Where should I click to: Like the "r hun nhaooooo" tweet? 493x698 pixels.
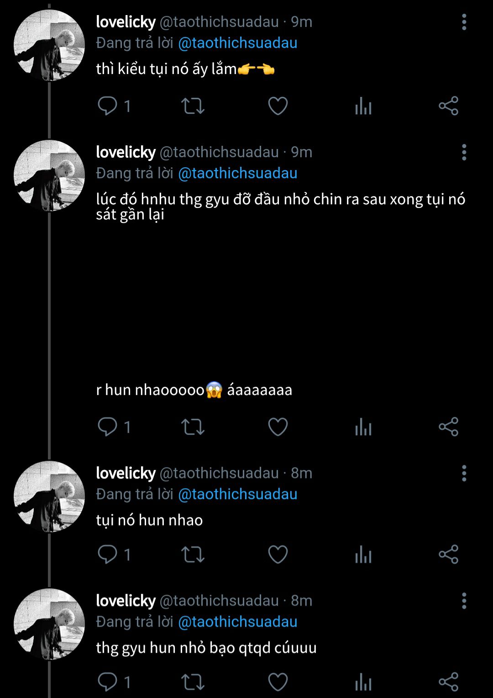pos(278,427)
